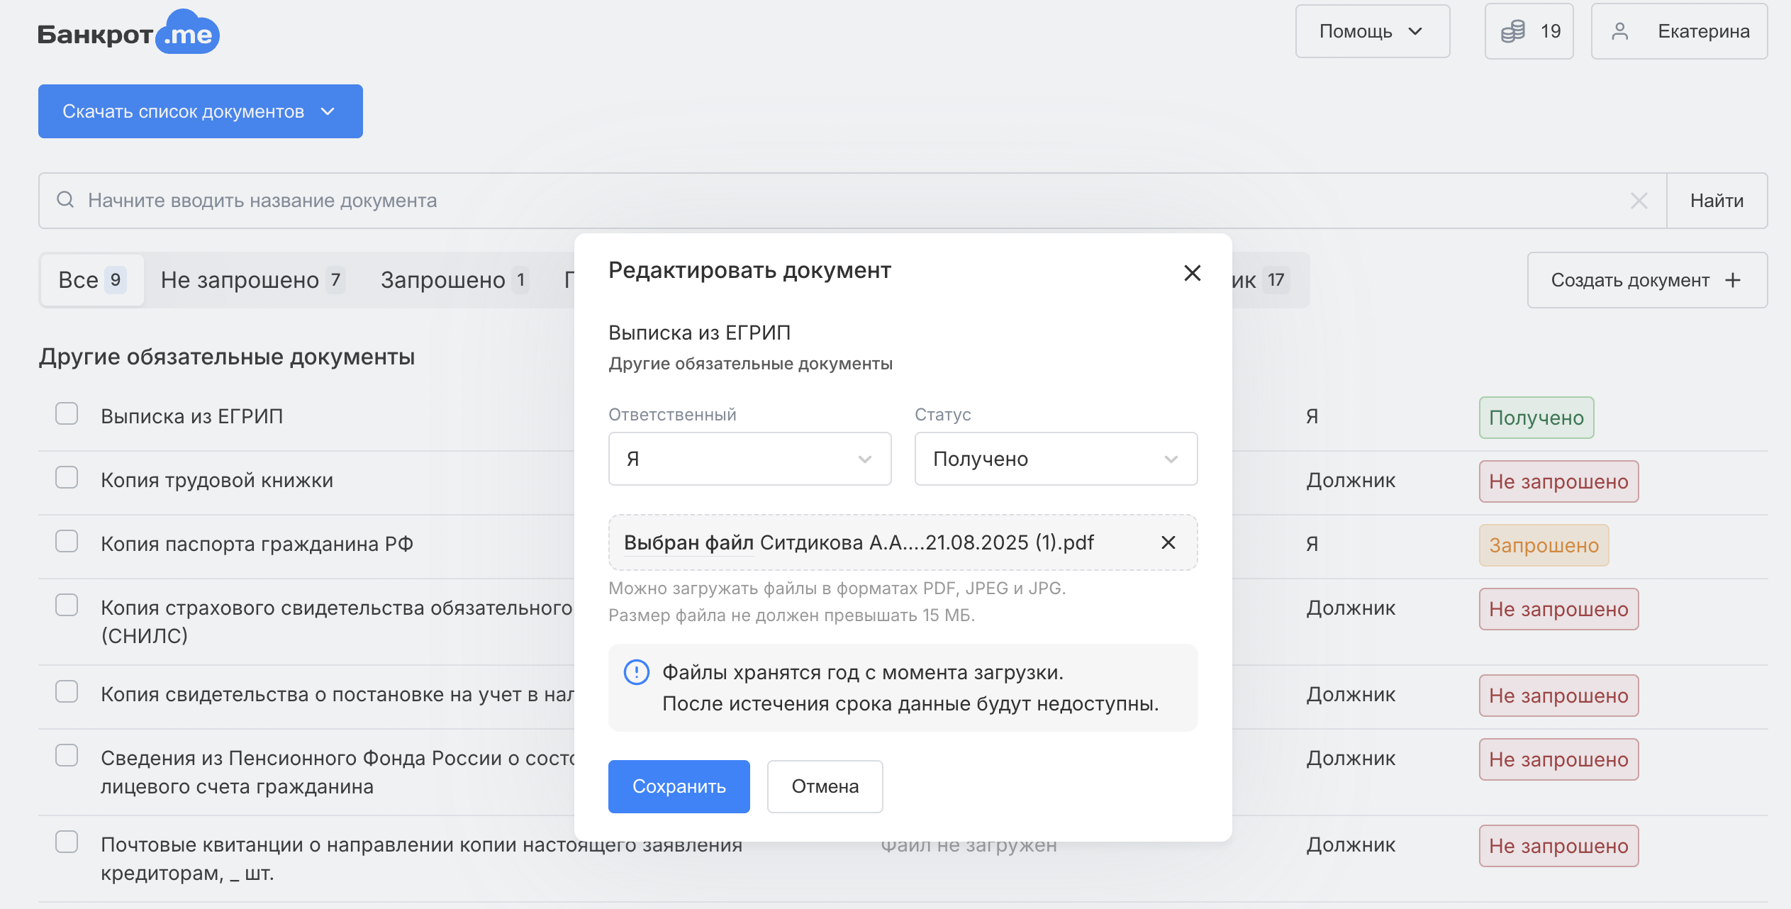
Task: Tick checkbox for Почтовые квитанции row
Action: [67, 842]
